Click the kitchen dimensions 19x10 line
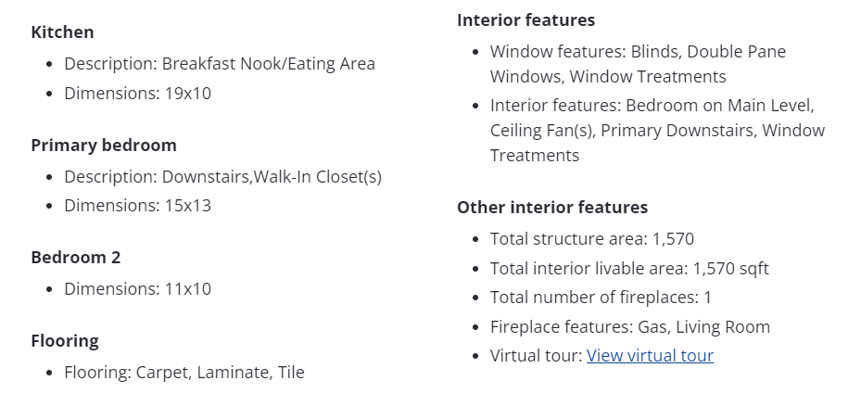 coord(137,94)
